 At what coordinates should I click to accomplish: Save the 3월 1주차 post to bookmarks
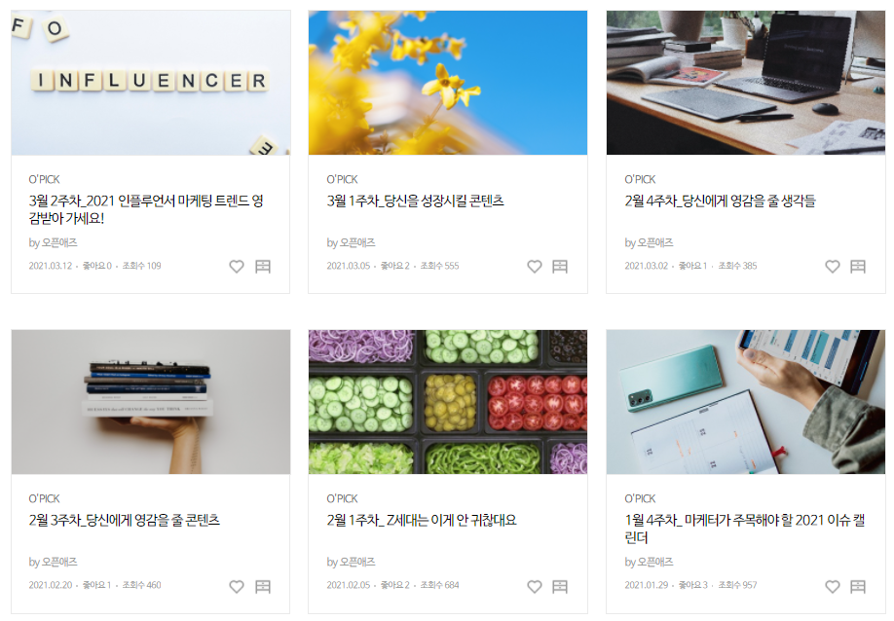click(x=560, y=266)
